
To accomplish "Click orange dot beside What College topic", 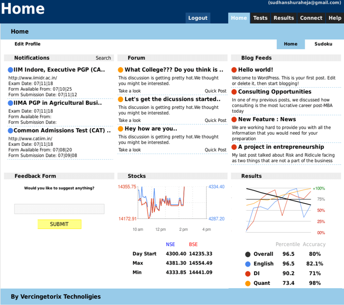I will (x=120, y=70).
